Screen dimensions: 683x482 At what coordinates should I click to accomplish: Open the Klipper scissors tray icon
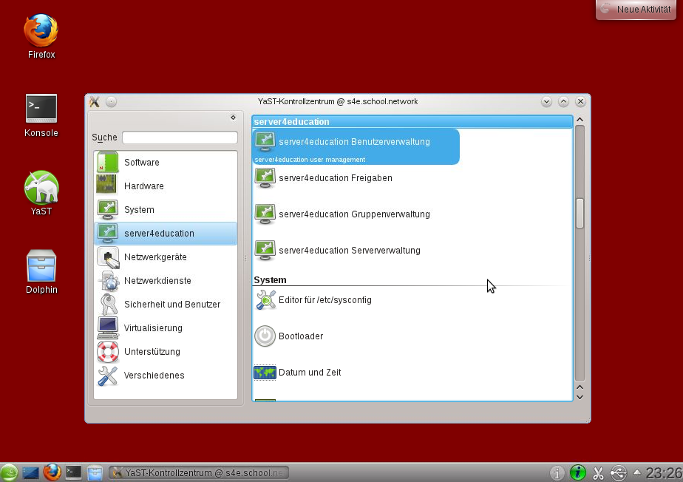pos(598,472)
